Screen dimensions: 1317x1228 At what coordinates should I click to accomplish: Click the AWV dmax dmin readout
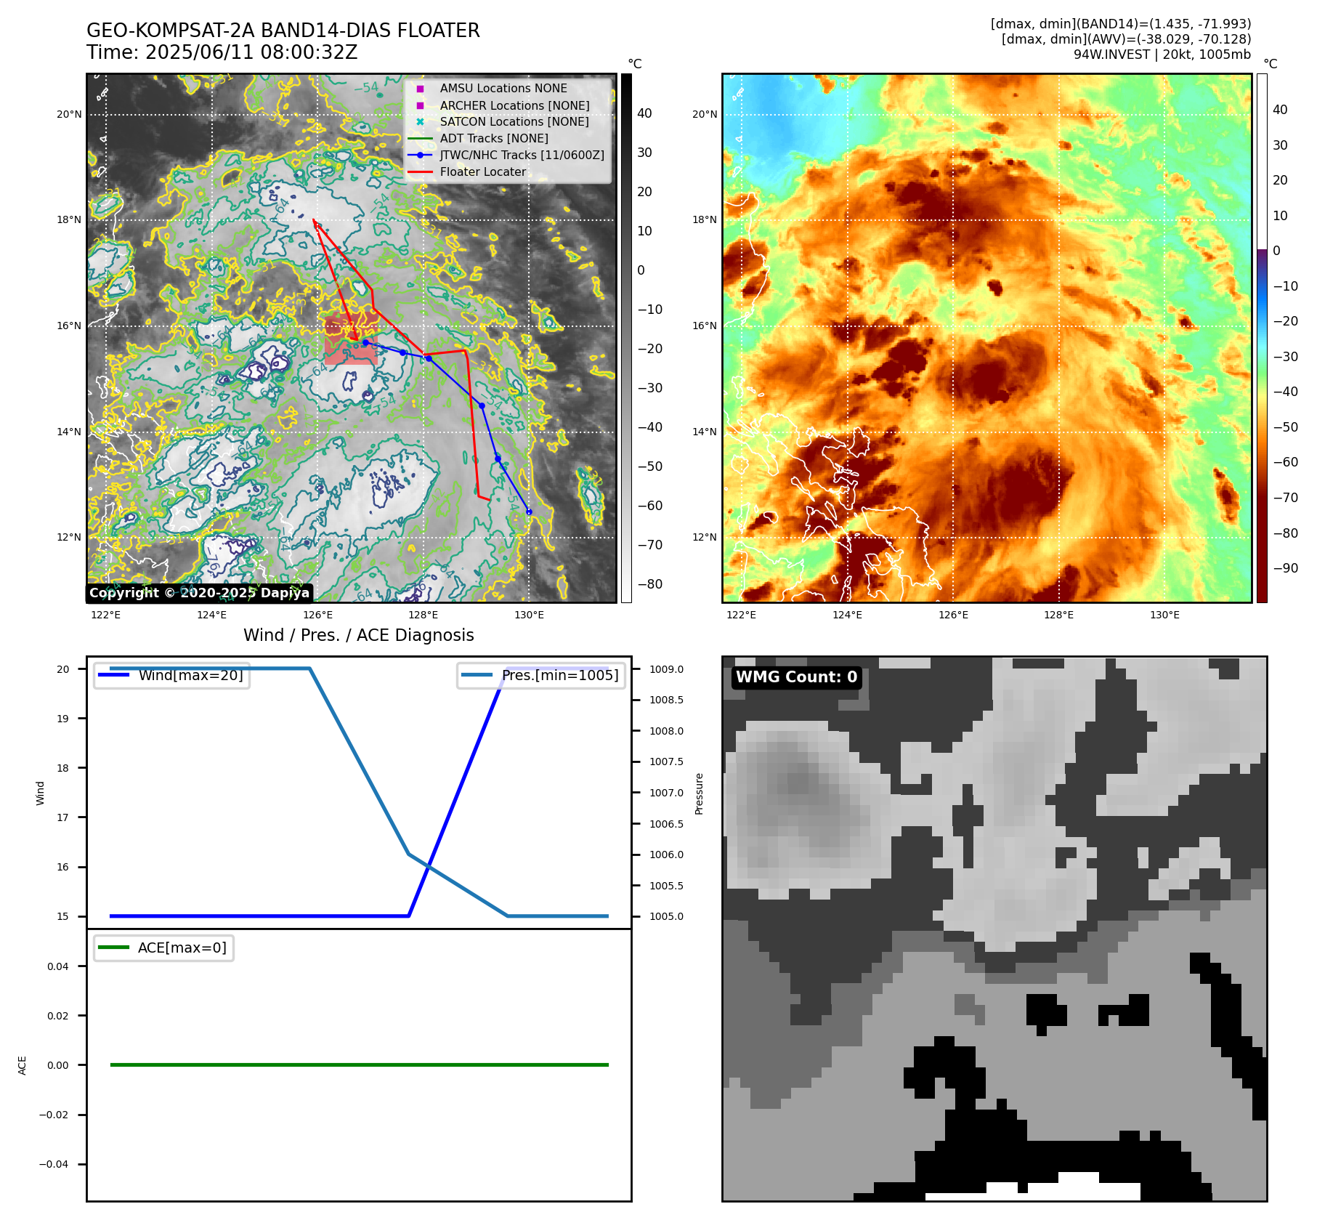tap(1126, 39)
